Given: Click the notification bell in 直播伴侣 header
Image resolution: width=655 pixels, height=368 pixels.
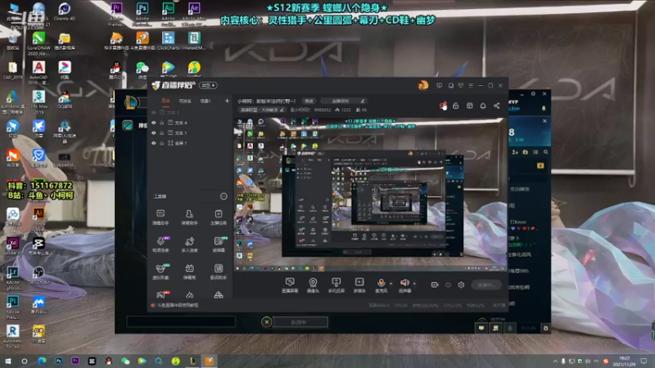Looking at the screenshot, I should (483, 106).
